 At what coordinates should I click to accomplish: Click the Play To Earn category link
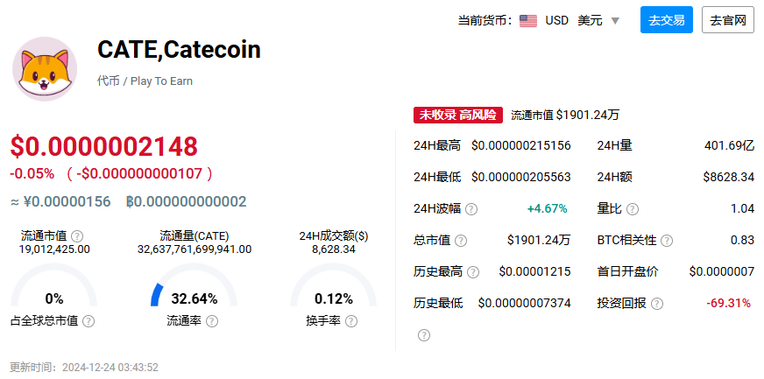click(x=161, y=81)
